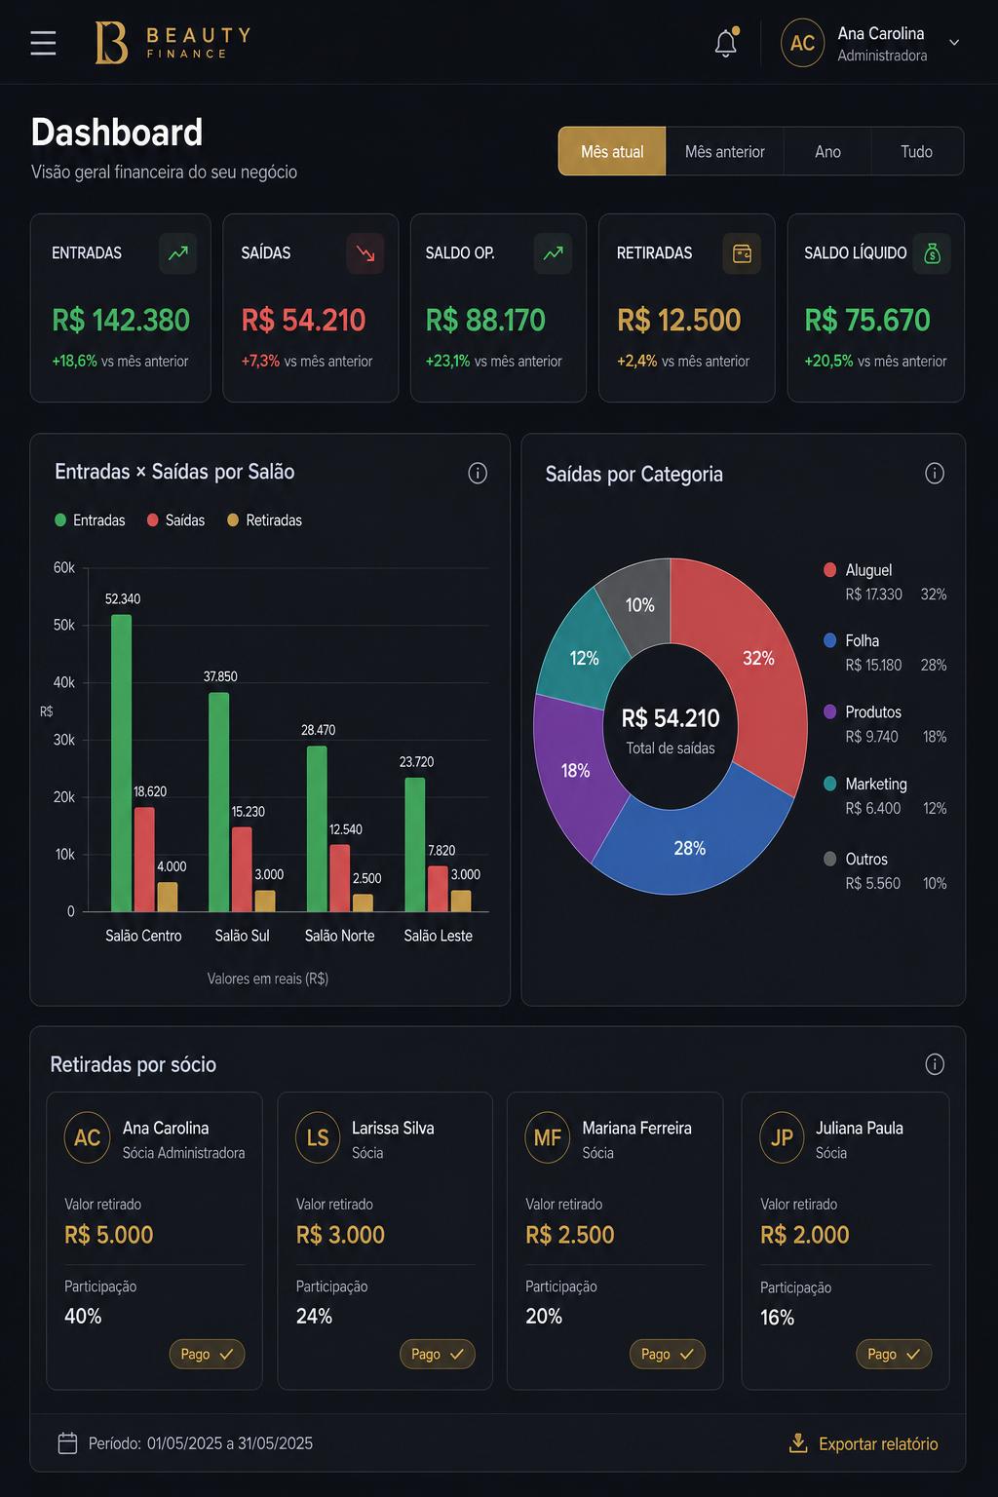Click the Pago badge on Larissa Silva's card
The image size is (998, 1497).
point(438,1354)
